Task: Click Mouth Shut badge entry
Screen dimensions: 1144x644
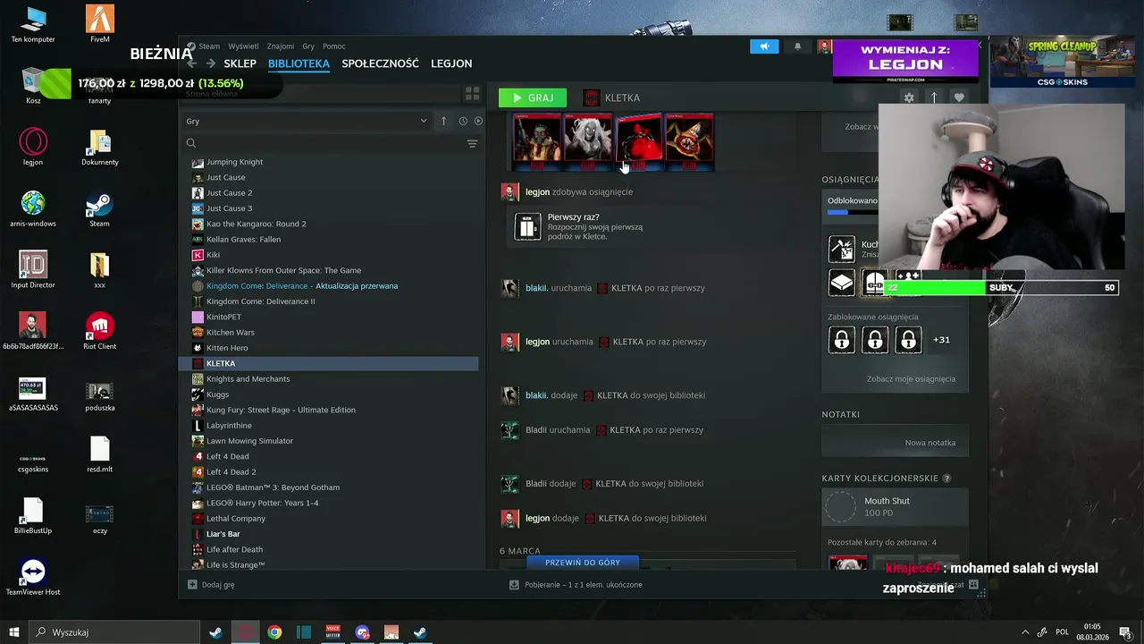Action: point(896,507)
